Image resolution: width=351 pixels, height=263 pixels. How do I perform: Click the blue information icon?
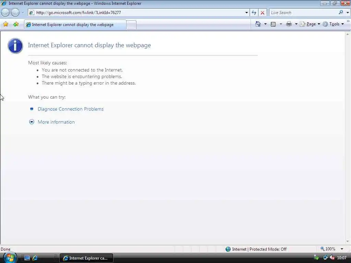coord(15,46)
